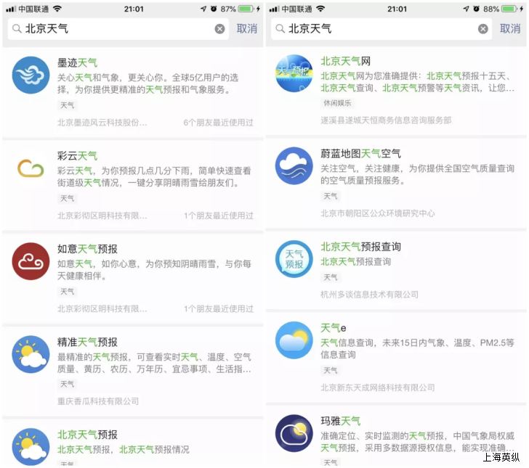Select the 精准天气预报 sun-cloud icon
Screen dimensions: 529x468
pos(31,354)
